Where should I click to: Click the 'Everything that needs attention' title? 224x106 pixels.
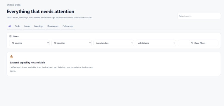(x=40, y=11)
